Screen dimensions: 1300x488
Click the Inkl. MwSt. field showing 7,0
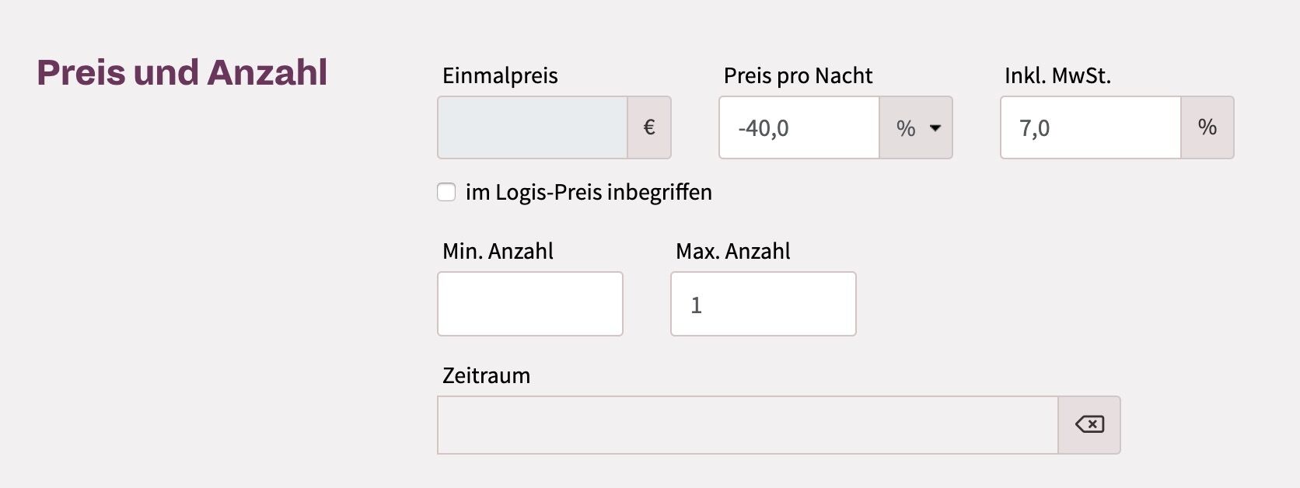tap(1091, 127)
